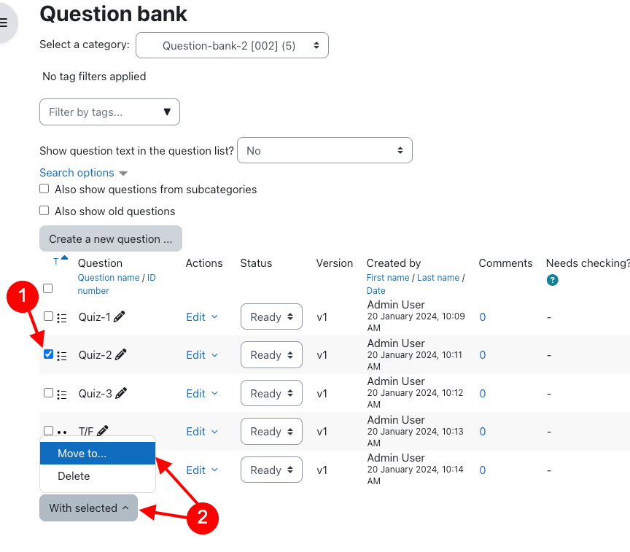Uncheck the Quiz-2 checkbox
Viewport: 630px width, 552px height.
[48, 354]
